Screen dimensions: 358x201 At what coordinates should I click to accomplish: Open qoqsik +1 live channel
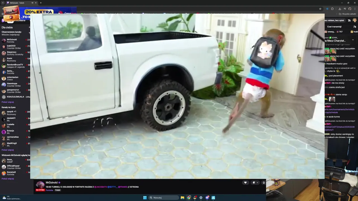15,113
